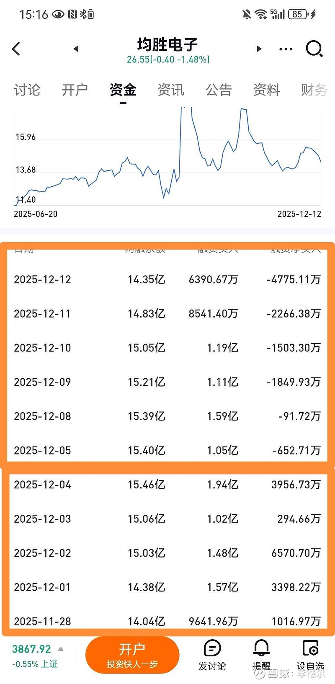This screenshot has width=335, height=684.
Task: Open the three-dot more options menu
Action: click(286, 49)
